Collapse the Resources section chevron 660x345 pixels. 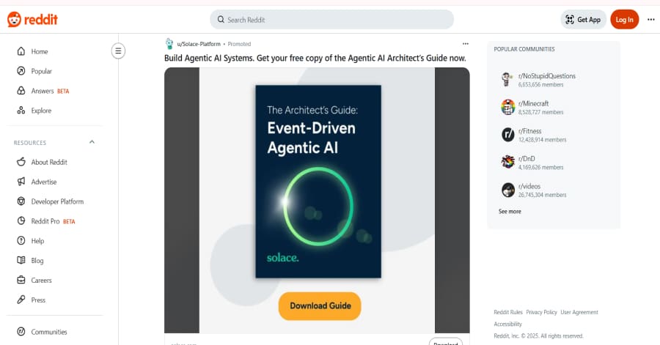pyautogui.click(x=92, y=142)
